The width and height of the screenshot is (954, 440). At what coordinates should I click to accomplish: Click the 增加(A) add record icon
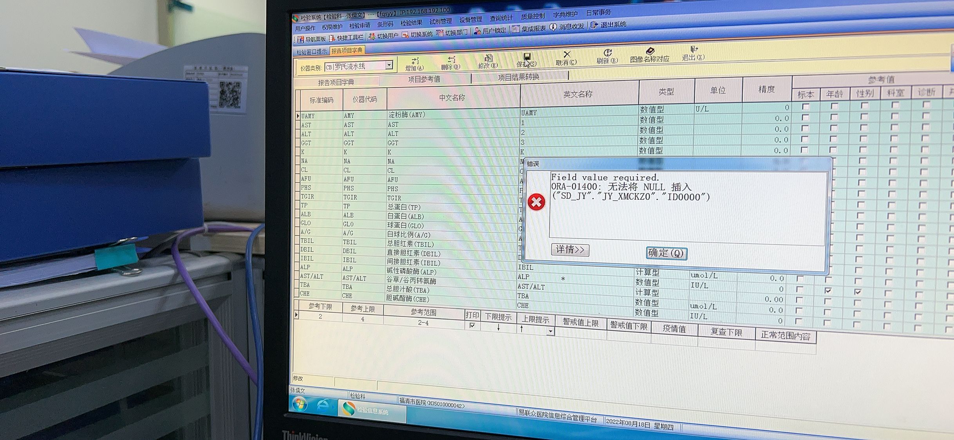pyautogui.click(x=415, y=61)
